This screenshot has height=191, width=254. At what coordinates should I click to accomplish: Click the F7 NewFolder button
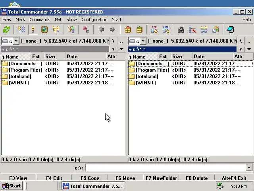(x=161, y=178)
